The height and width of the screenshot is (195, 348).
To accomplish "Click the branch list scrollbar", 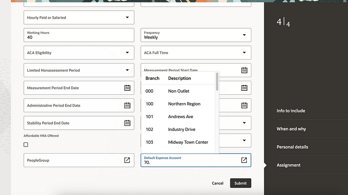I will (217, 82).
